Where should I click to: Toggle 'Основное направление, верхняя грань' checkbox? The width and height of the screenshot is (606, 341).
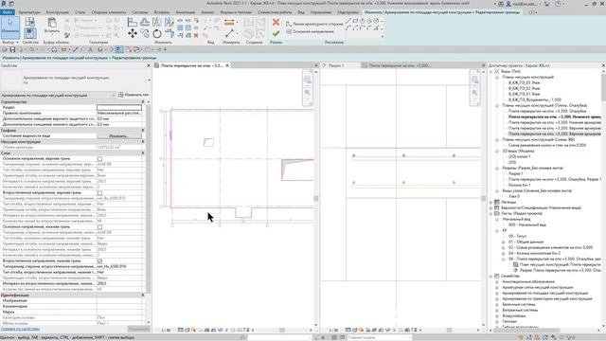tap(99, 159)
